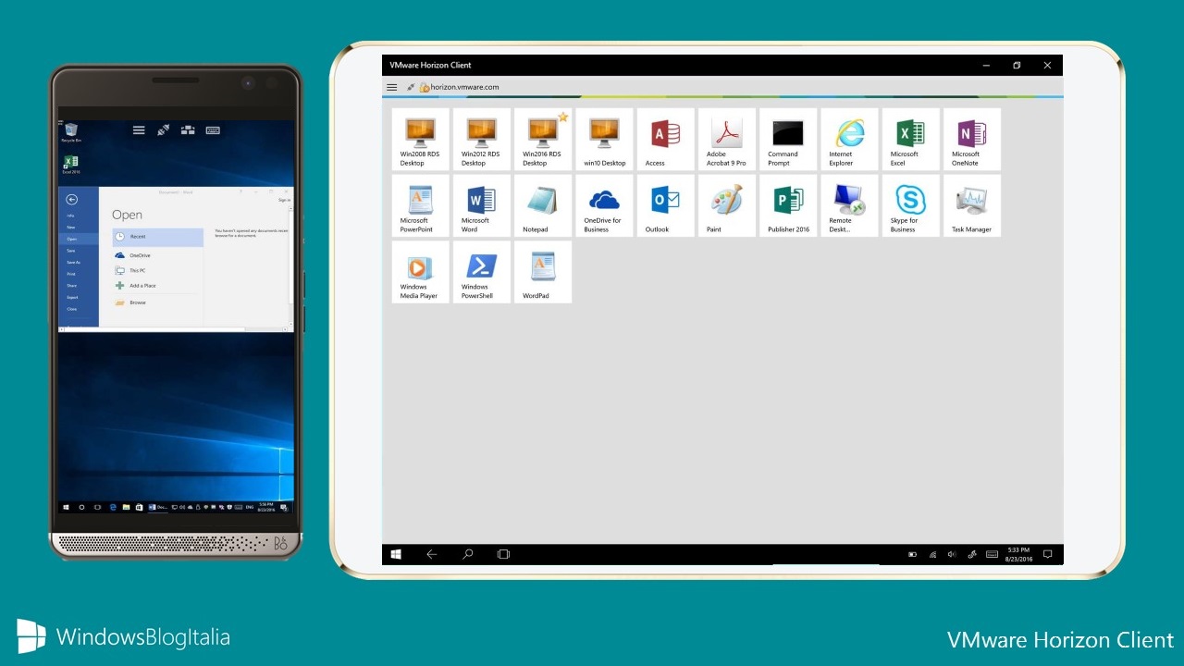
Task: Open OneDrive for Business tile
Action: pos(604,205)
